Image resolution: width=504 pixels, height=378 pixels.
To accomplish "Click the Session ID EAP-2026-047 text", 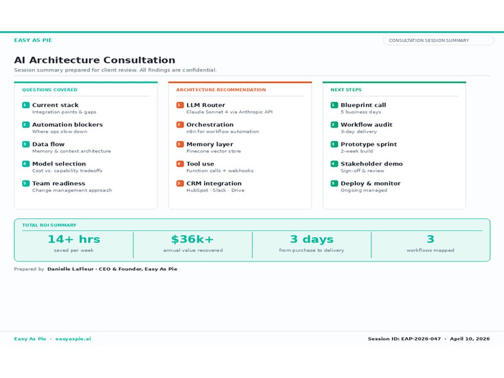I will (404, 339).
